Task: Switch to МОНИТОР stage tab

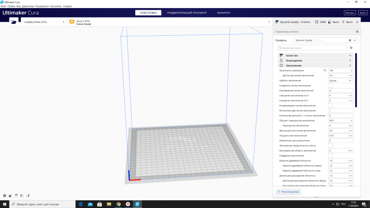Action: click(x=223, y=13)
